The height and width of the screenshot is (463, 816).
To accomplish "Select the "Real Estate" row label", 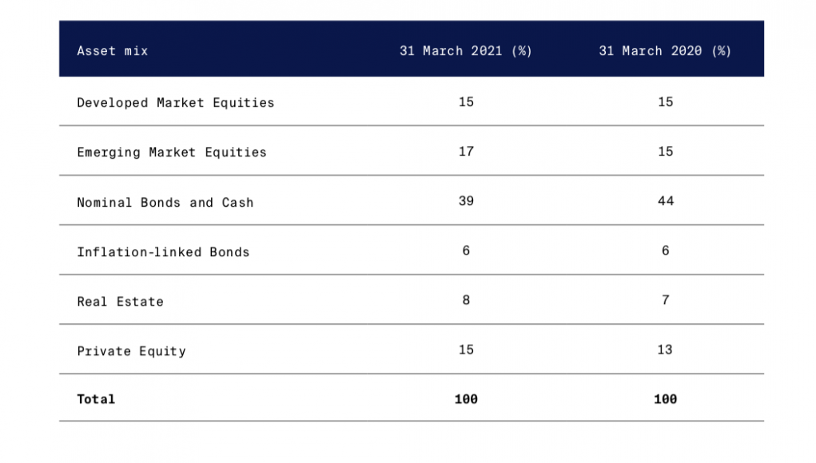I will click(120, 302).
